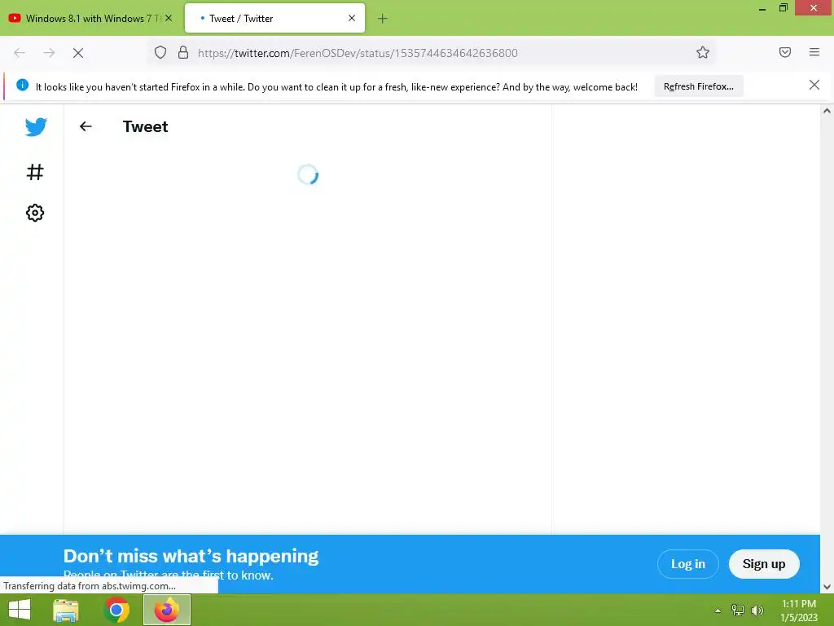This screenshot has height=626, width=834.
Task: Click the blue info icon in notification
Action: [22, 85]
